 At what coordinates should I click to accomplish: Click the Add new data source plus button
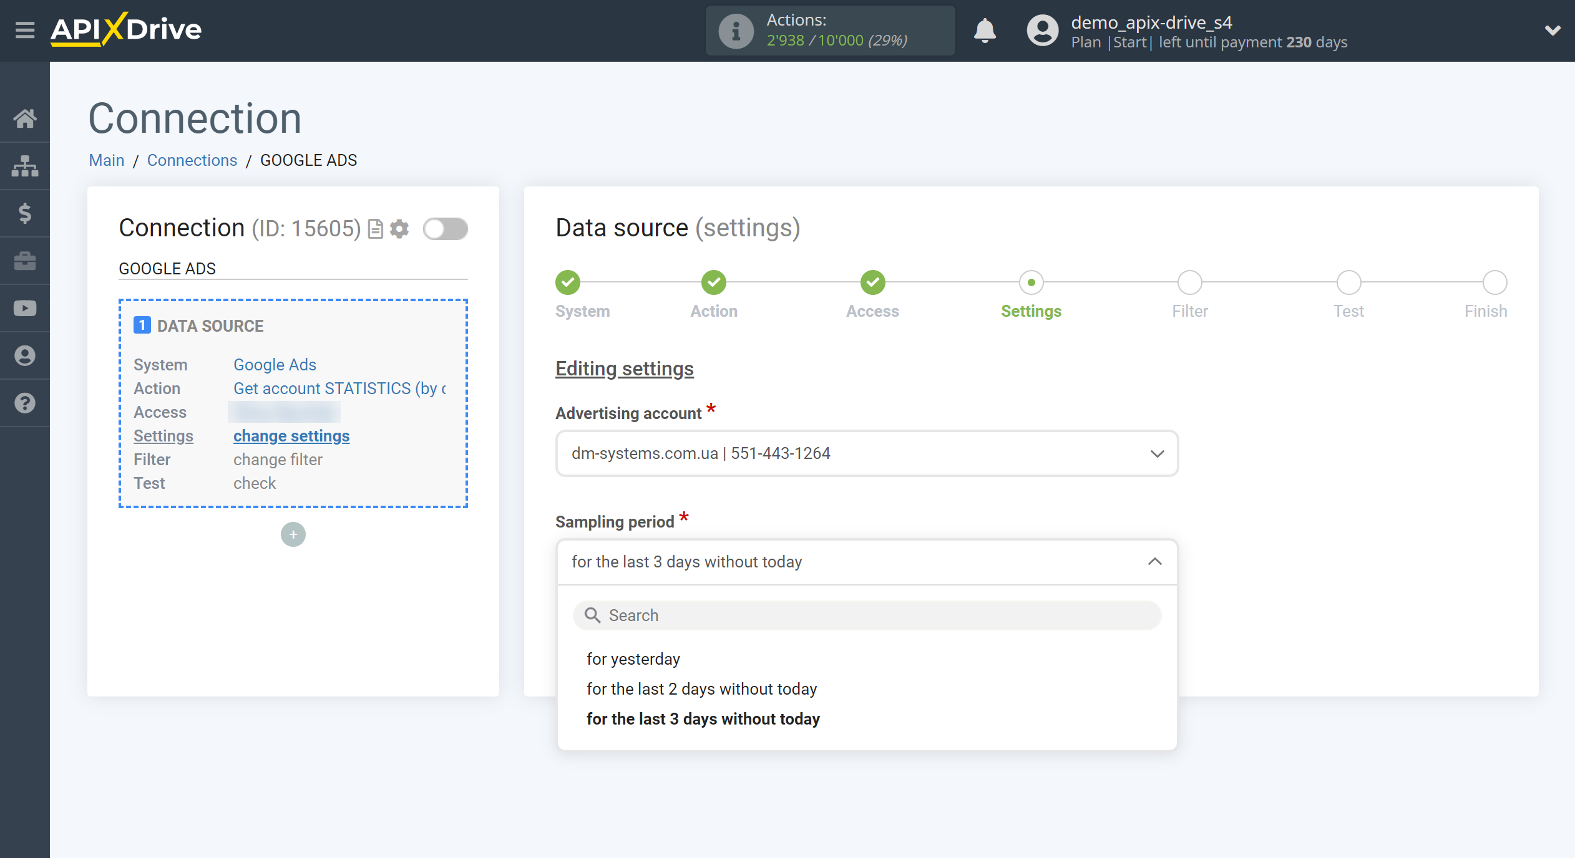click(293, 534)
